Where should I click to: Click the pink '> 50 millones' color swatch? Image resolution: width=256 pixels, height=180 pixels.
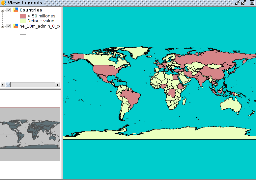point(23,16)
